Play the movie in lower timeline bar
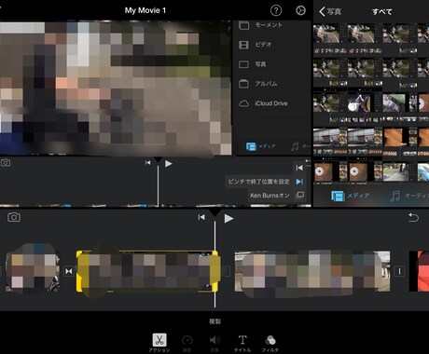 [228, 219]
